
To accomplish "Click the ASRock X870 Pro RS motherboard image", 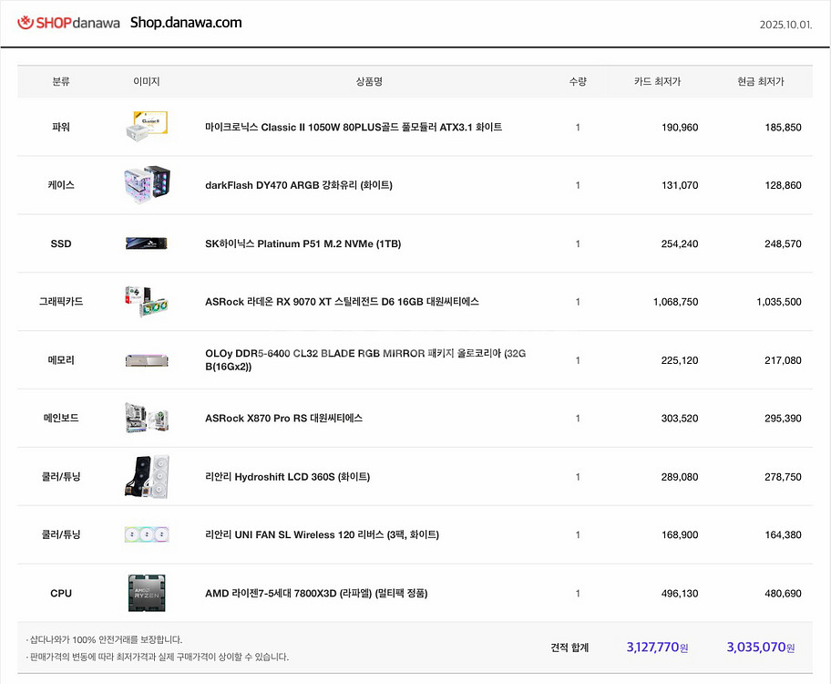I will point(147,418).
